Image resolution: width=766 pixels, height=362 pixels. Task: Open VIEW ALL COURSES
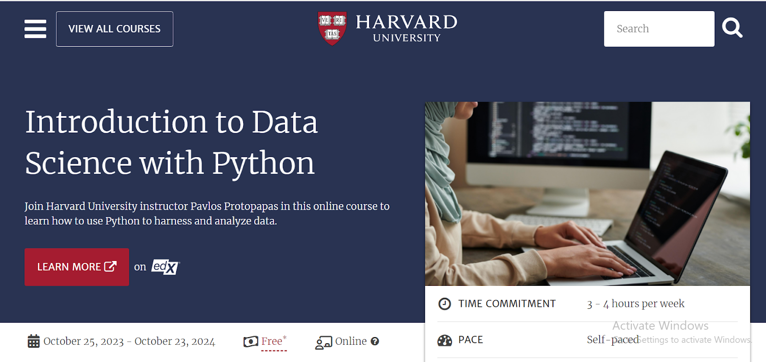pos(114,29)
